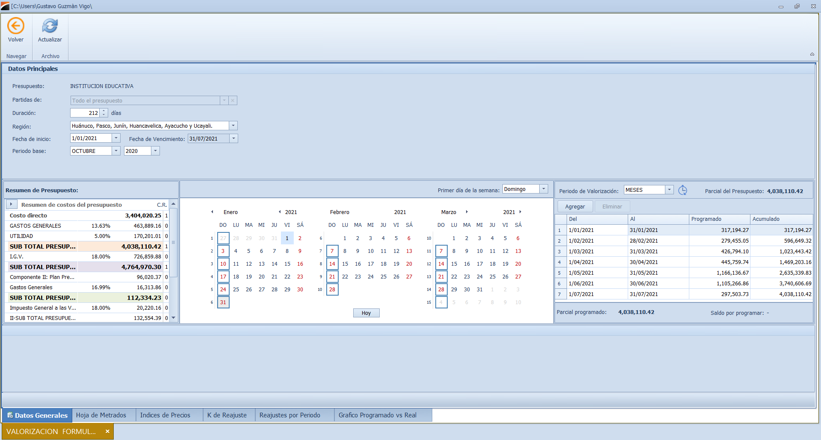Click the Hoy button under calendar
This screenshot has width=821, height=440.
tap(366, 313)
